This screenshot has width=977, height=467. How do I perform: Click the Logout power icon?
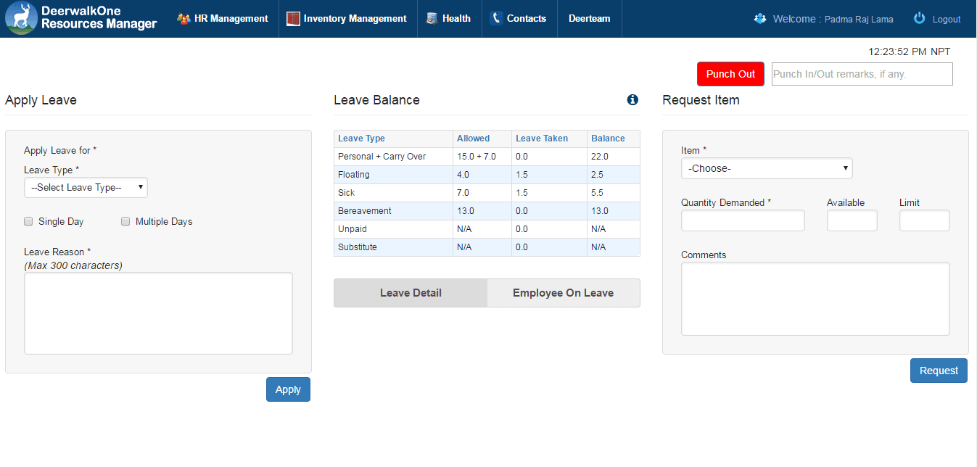tap(919, 19)
